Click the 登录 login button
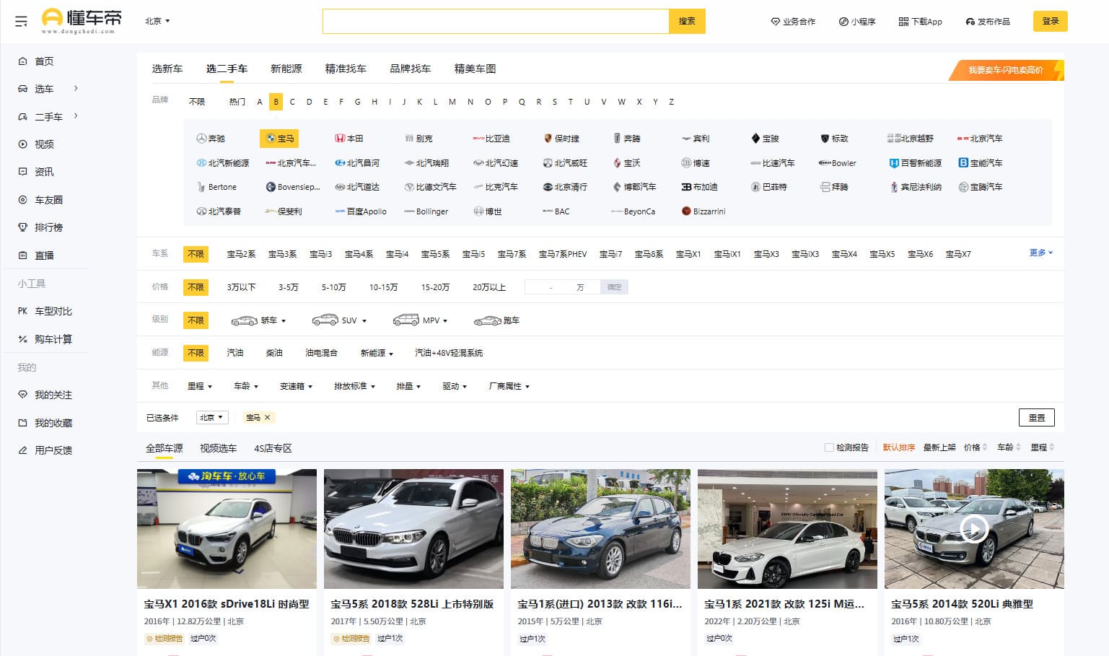 point(1051,22)
